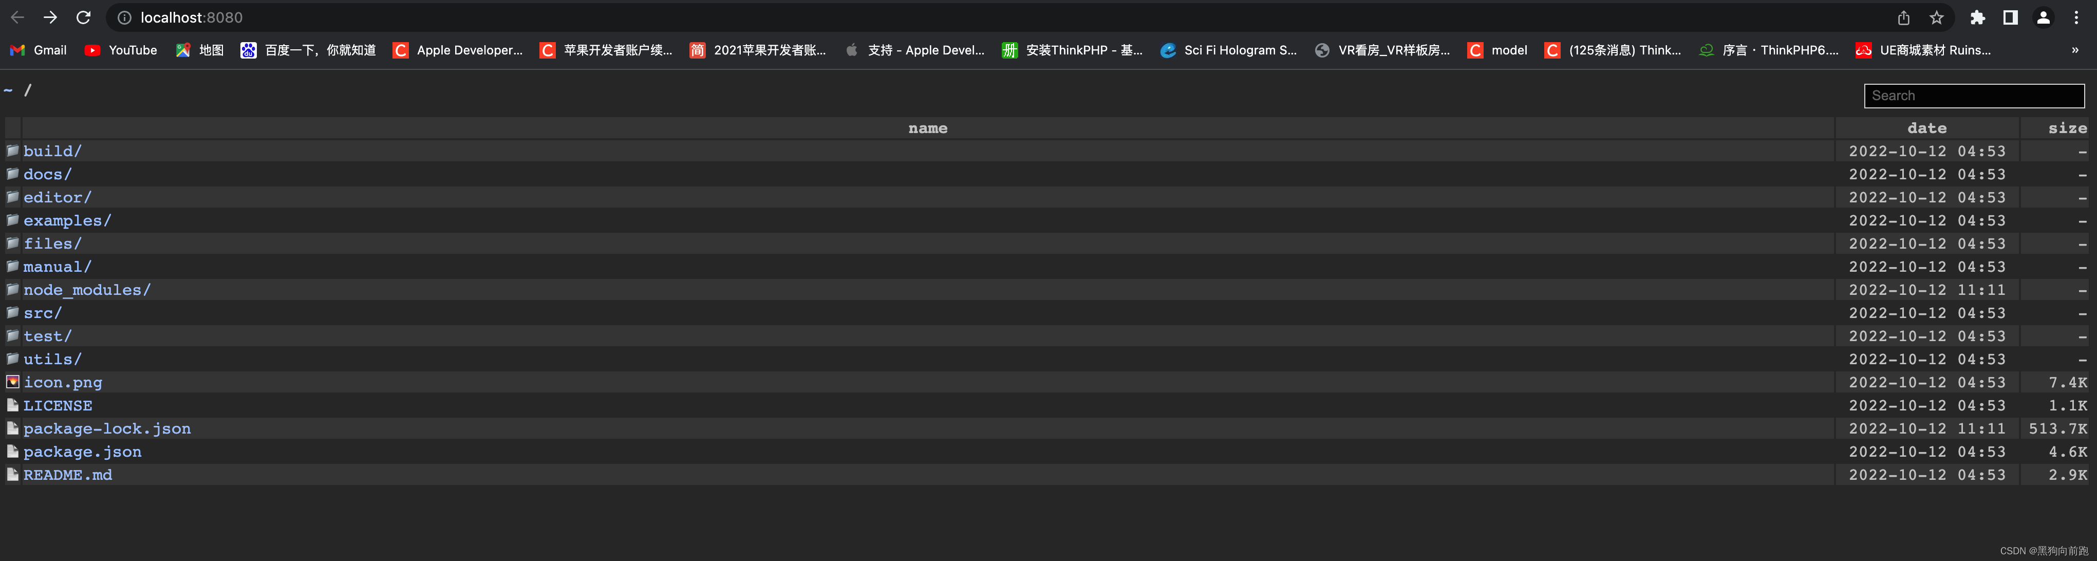This screenshot has height=561, width=2097.
Task: Open the 支持 - Apple Devel bookmark
Action: [x=914, y=50]
